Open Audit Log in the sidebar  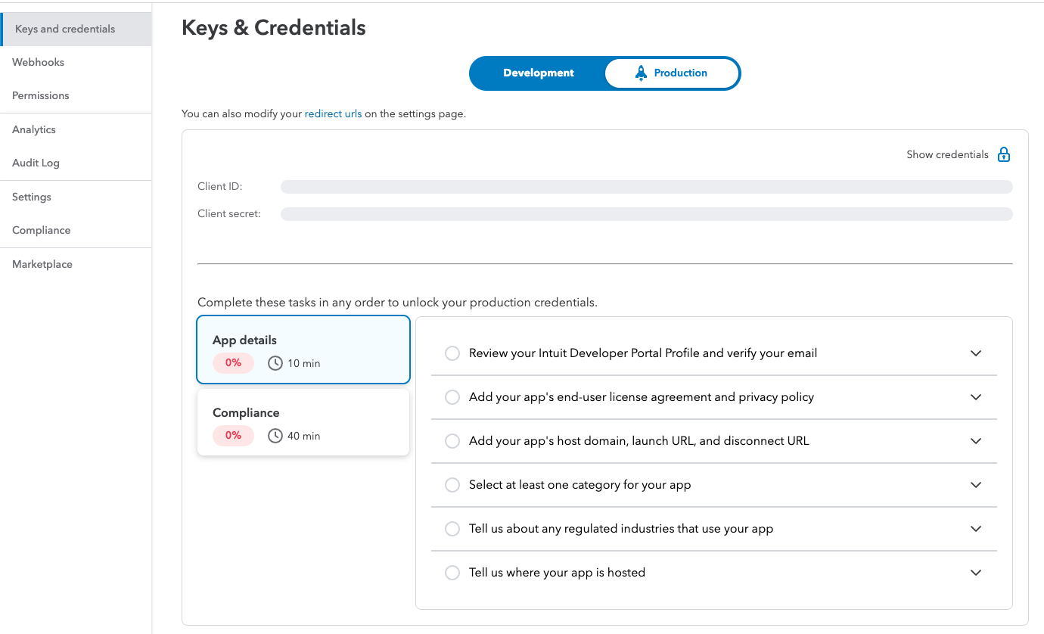click(x=36, y=163)
